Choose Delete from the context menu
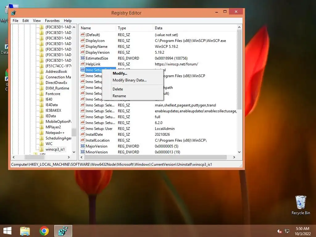The image size is (316, 237). pyautogui.click(x=133, y=89)
